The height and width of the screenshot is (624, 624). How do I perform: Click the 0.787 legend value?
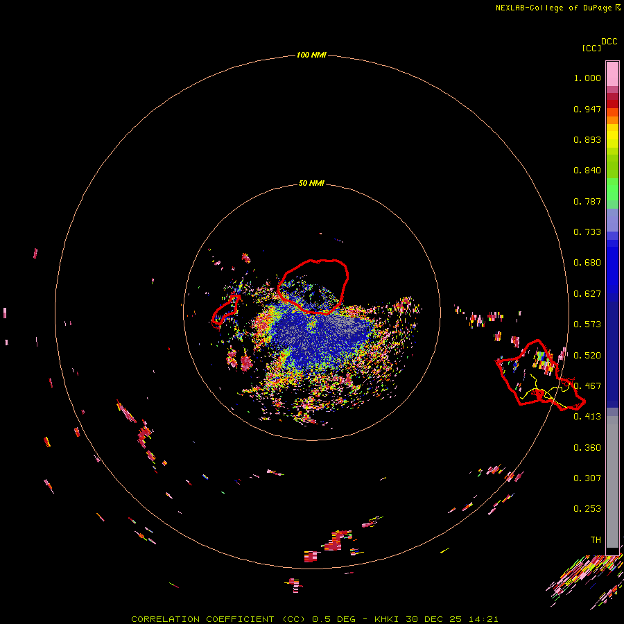587,201
